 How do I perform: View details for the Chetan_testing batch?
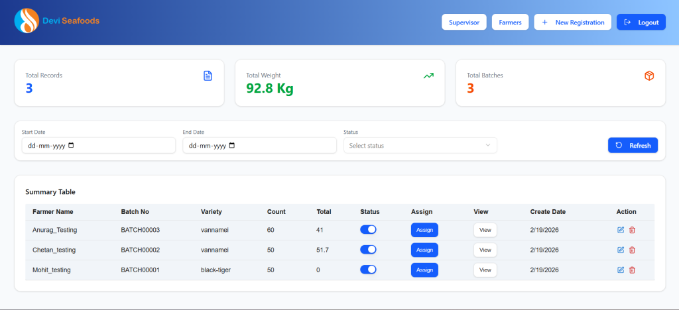click(x=485, y=250)
